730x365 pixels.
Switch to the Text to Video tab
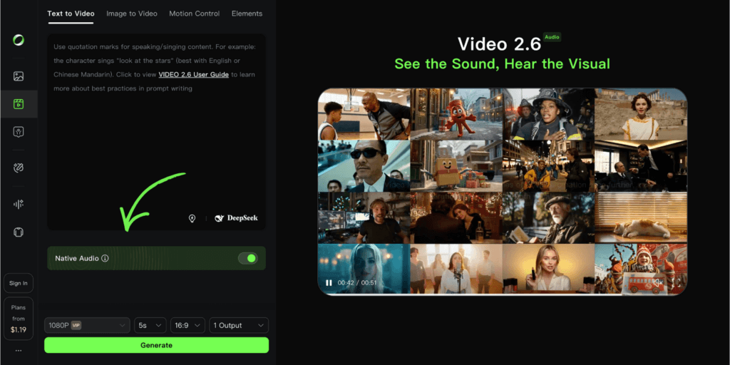coord(71,14)
